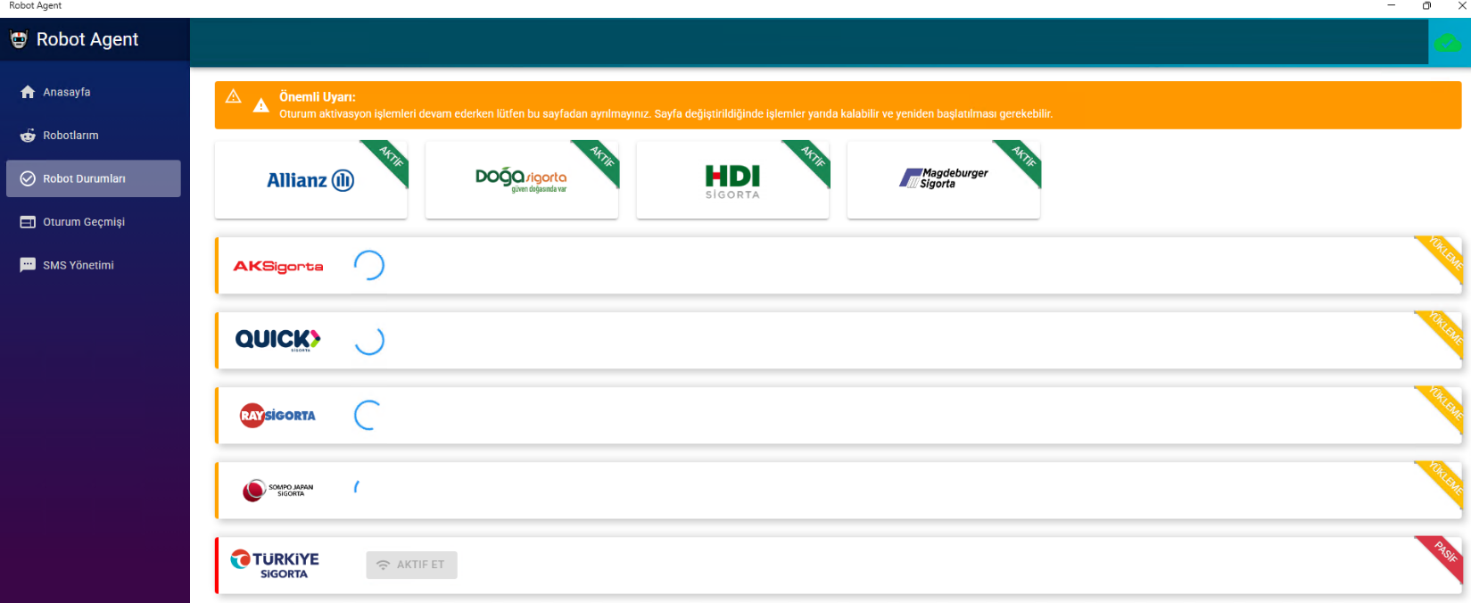Open the HDI Sigorta card
This screenshot has width=1471, height=603.
pos(732,180)
